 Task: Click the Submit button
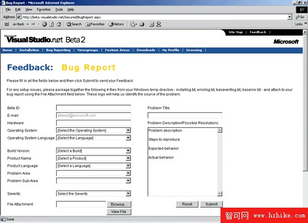pyautogui.click(x=211, y=204)
